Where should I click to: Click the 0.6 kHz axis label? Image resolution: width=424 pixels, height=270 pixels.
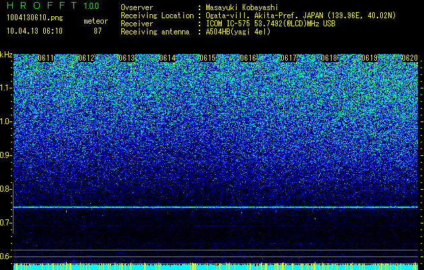(6, 256)
